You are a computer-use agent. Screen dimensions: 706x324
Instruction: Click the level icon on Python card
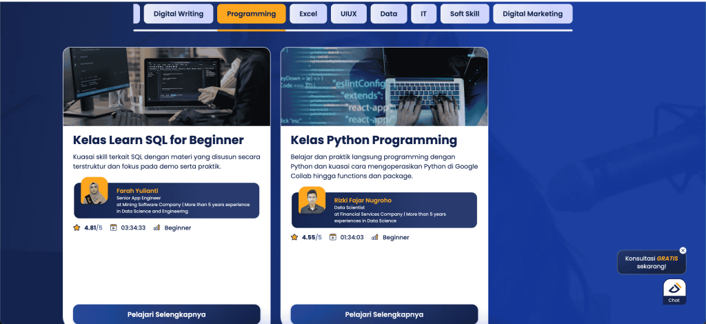pyautogui.click(x=375, y=237)
